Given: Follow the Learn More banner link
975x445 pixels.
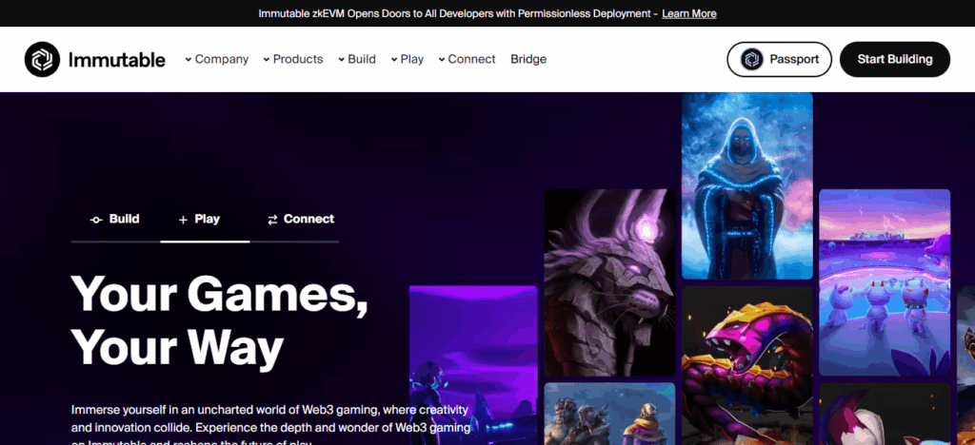Looking at the screenshot, I should [689, 13].
